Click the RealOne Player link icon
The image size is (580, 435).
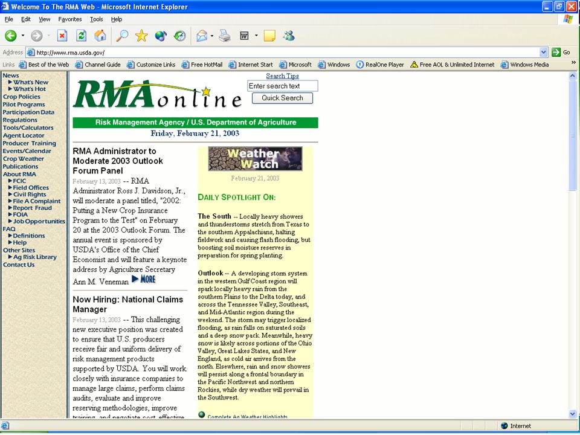[x=359, y=65]
